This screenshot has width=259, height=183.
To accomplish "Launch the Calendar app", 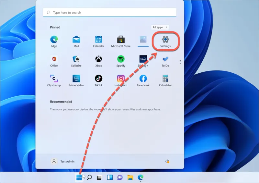I will point(98,42).
